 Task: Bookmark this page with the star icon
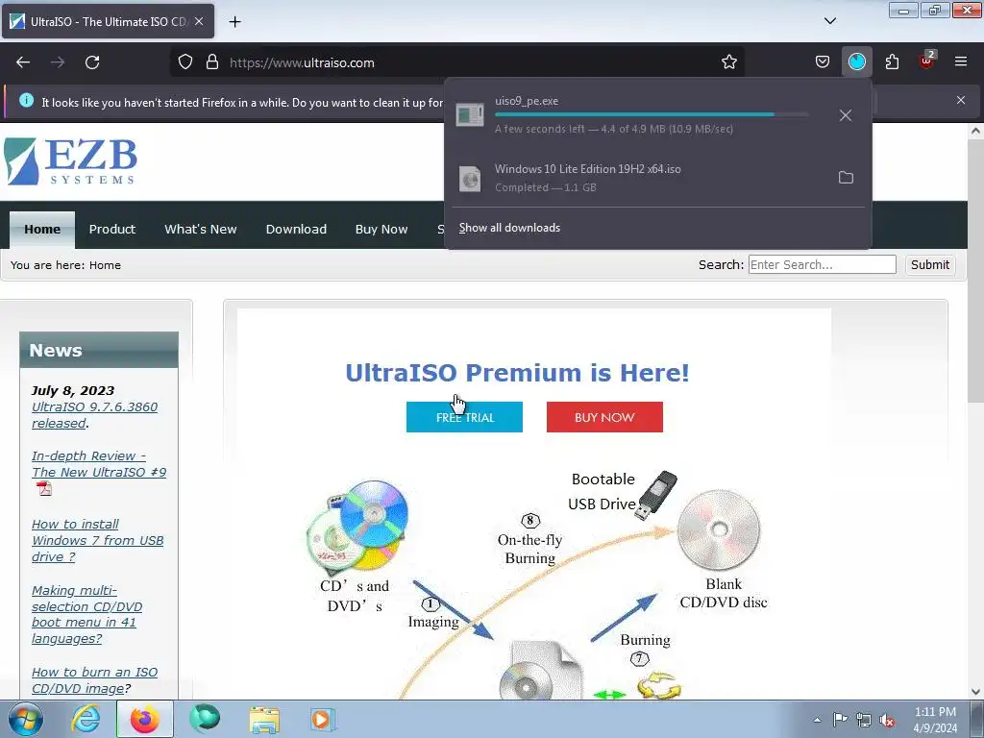[728, 62]
